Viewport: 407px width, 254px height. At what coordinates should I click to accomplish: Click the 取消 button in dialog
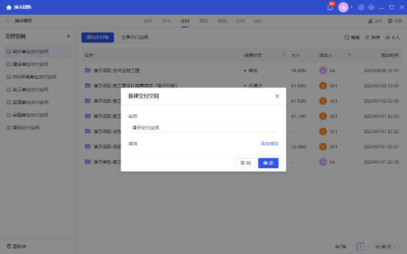coord(245,163)
